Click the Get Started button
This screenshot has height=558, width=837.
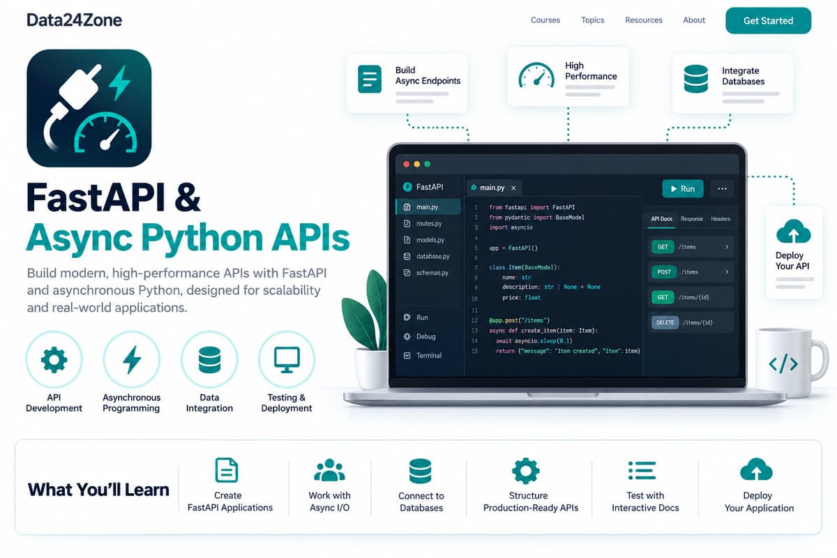point(769,20)
